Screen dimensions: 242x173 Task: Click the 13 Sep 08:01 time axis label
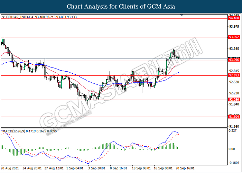(141, 168)
